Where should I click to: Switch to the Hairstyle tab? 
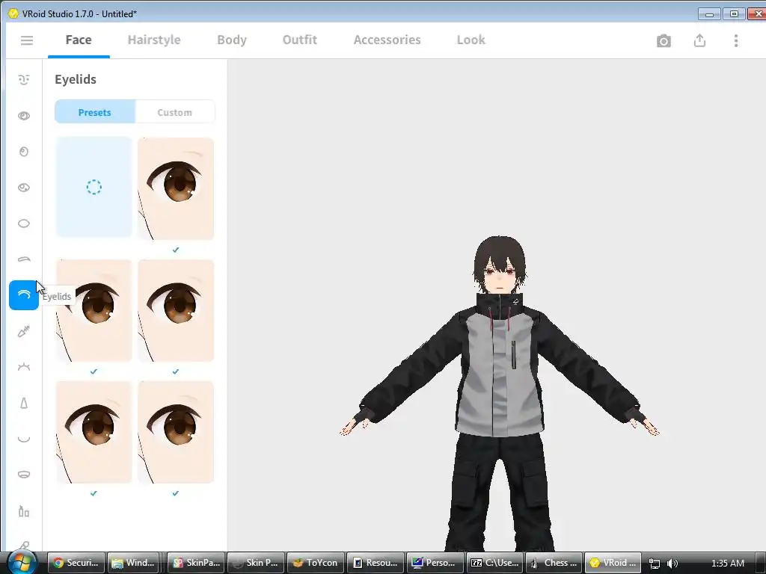point(154,40)
